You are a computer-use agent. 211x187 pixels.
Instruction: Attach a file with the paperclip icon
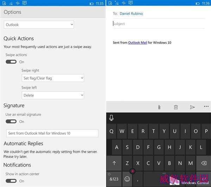pyautogui.click(x=159, y=107)
